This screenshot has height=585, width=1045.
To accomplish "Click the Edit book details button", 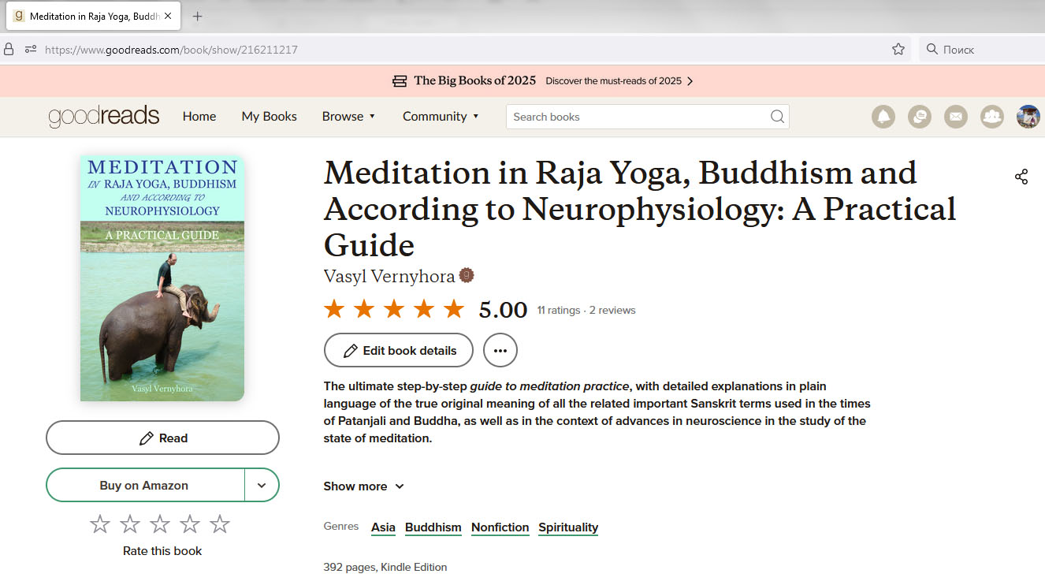I will pyautogui.click(x=399, y=350).
